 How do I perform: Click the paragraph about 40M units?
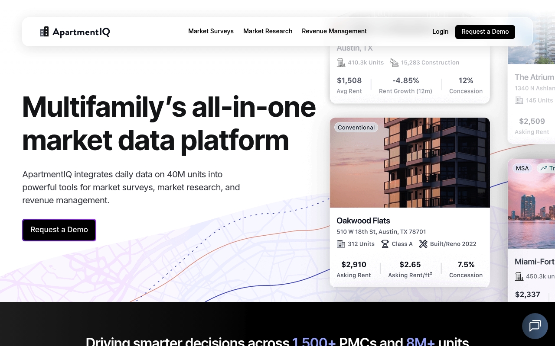[x=131, y=188]
